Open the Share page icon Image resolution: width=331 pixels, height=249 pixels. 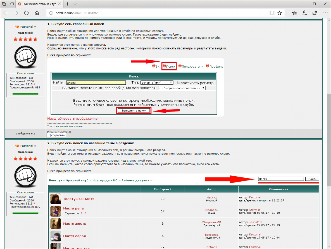(315, 13)
